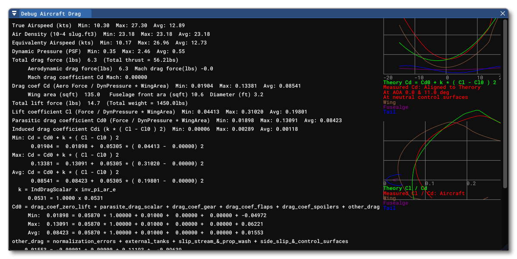Click Tail legend under the lower graph
The width and height of the screenshot is (517, 259).
click(389, 208)
